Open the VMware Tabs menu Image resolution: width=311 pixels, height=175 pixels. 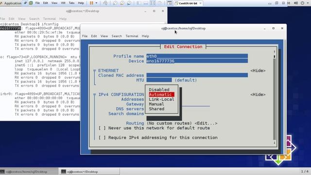point(71,3)
